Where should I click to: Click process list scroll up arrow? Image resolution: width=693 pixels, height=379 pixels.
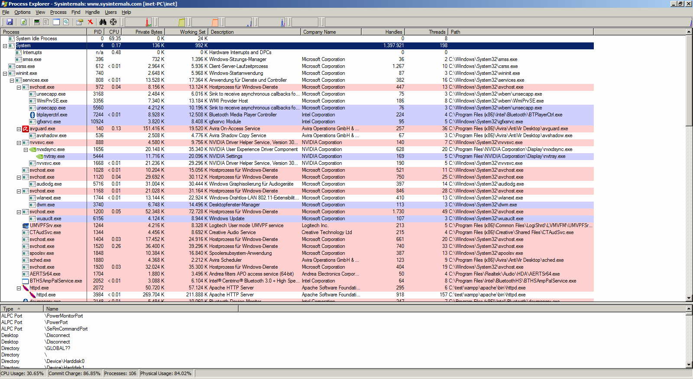[x=689, y=32]
